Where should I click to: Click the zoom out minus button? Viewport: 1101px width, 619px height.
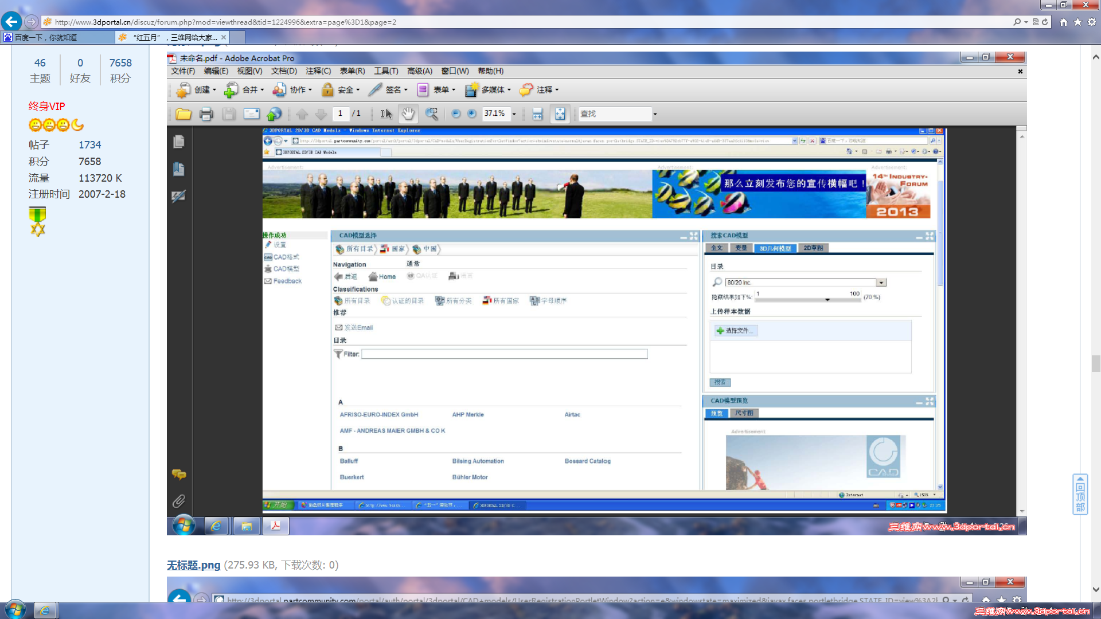click(456, 113)
